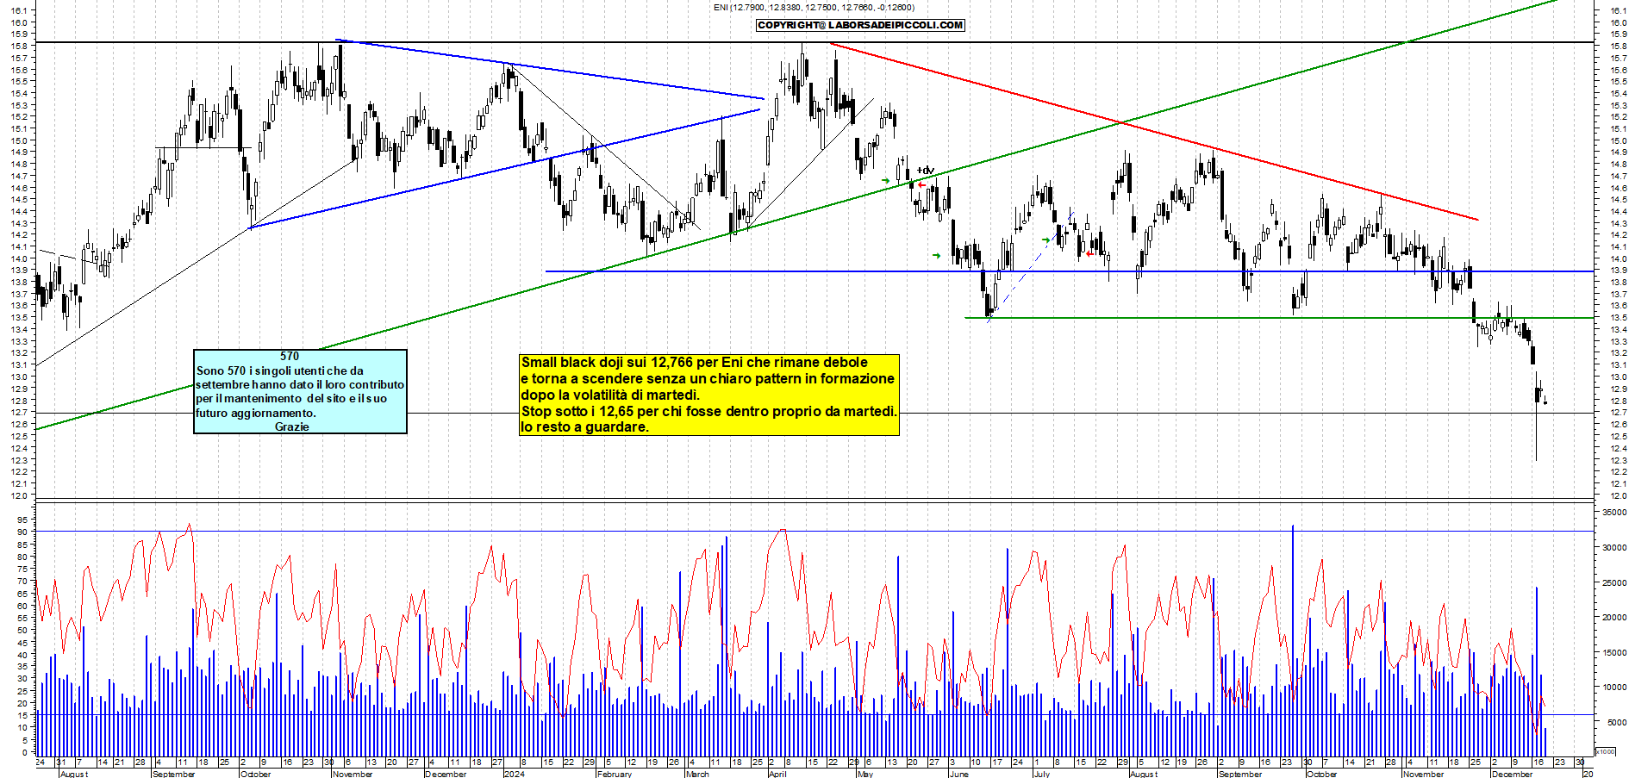Viewport: 1629px width, 778px height.
Task: Select the 'July' month label
Action: [x=1042, y=774]
